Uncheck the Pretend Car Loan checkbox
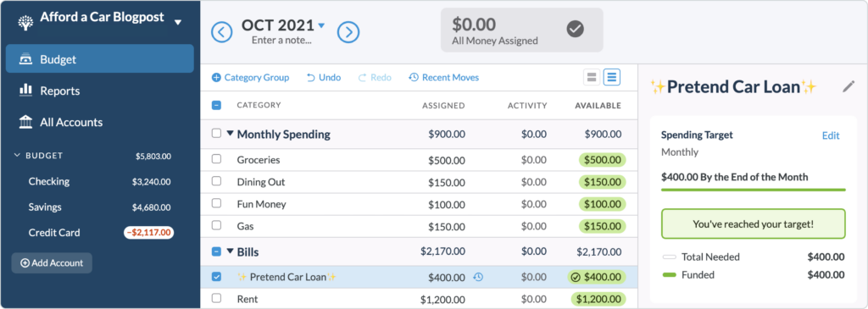 pos(216,277)
